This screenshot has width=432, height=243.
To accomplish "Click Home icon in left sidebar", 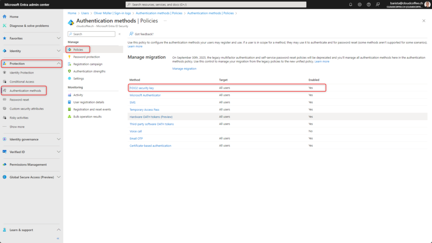I will click(x=4, y=16).
